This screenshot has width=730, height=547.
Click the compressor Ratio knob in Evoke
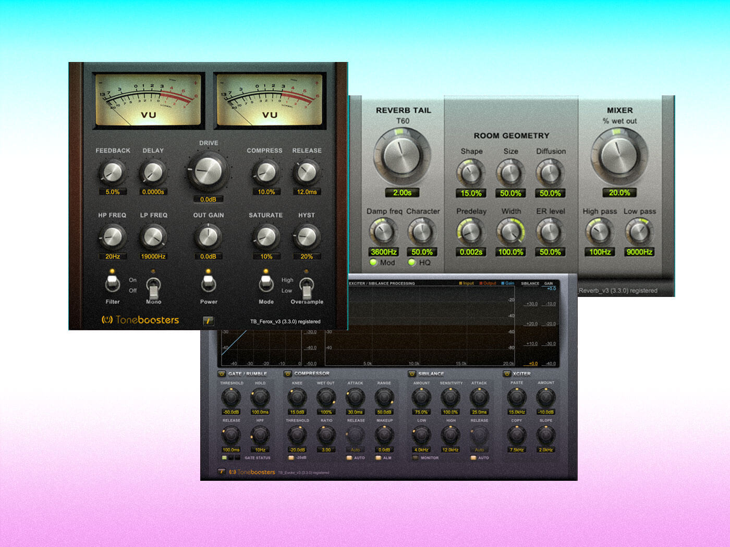326,435
